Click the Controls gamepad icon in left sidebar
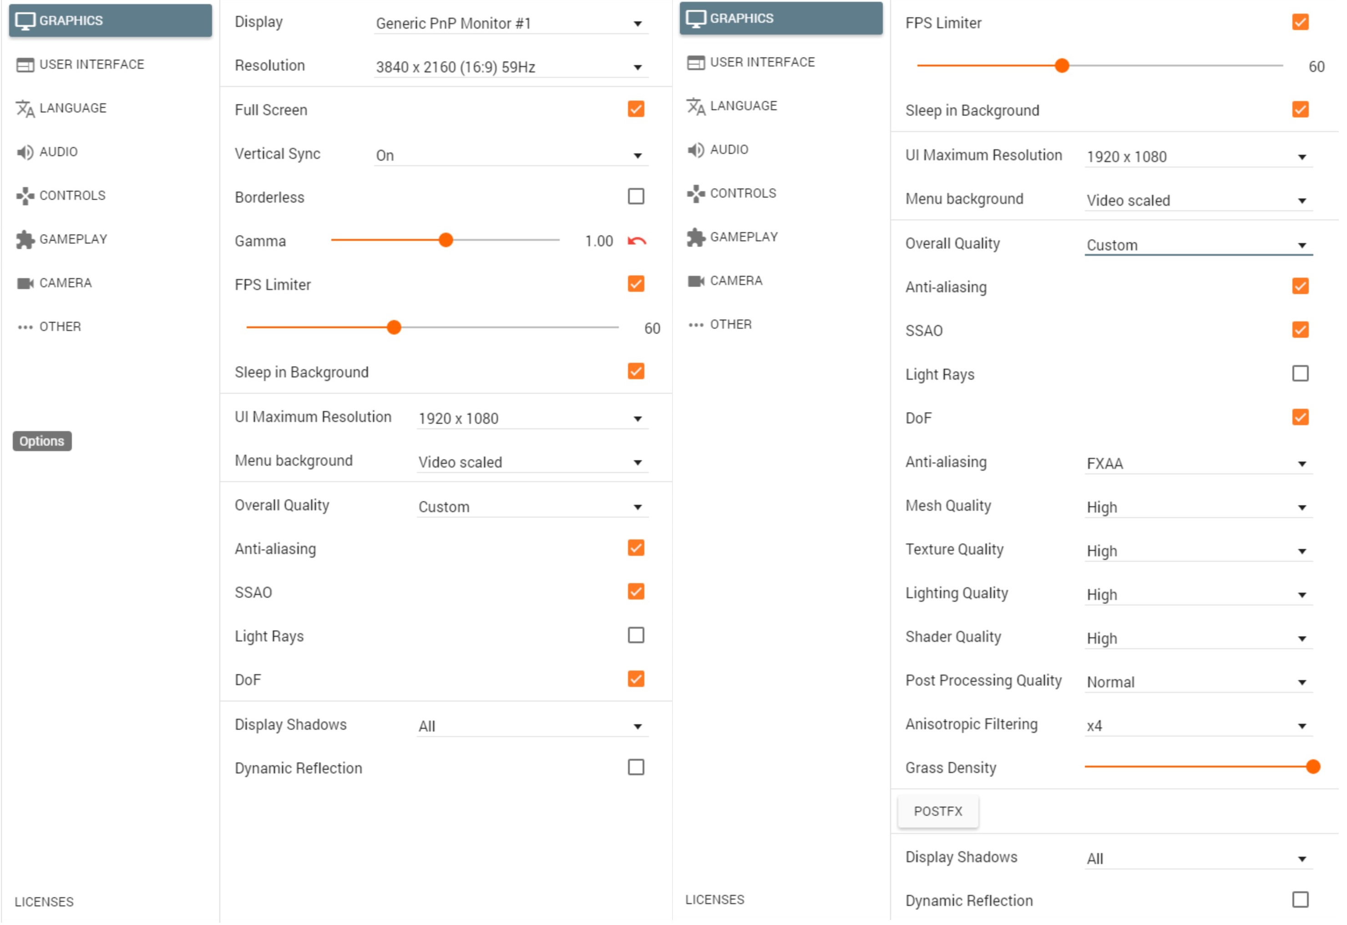This screenshot has width=1347, height=925. pos(25,196)
